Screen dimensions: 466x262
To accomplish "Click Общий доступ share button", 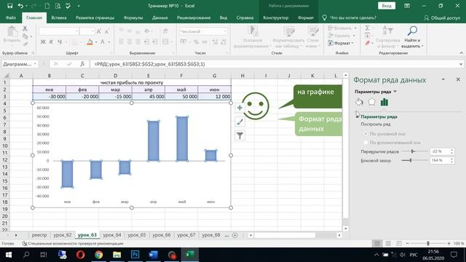I will (x=442, y=17).
